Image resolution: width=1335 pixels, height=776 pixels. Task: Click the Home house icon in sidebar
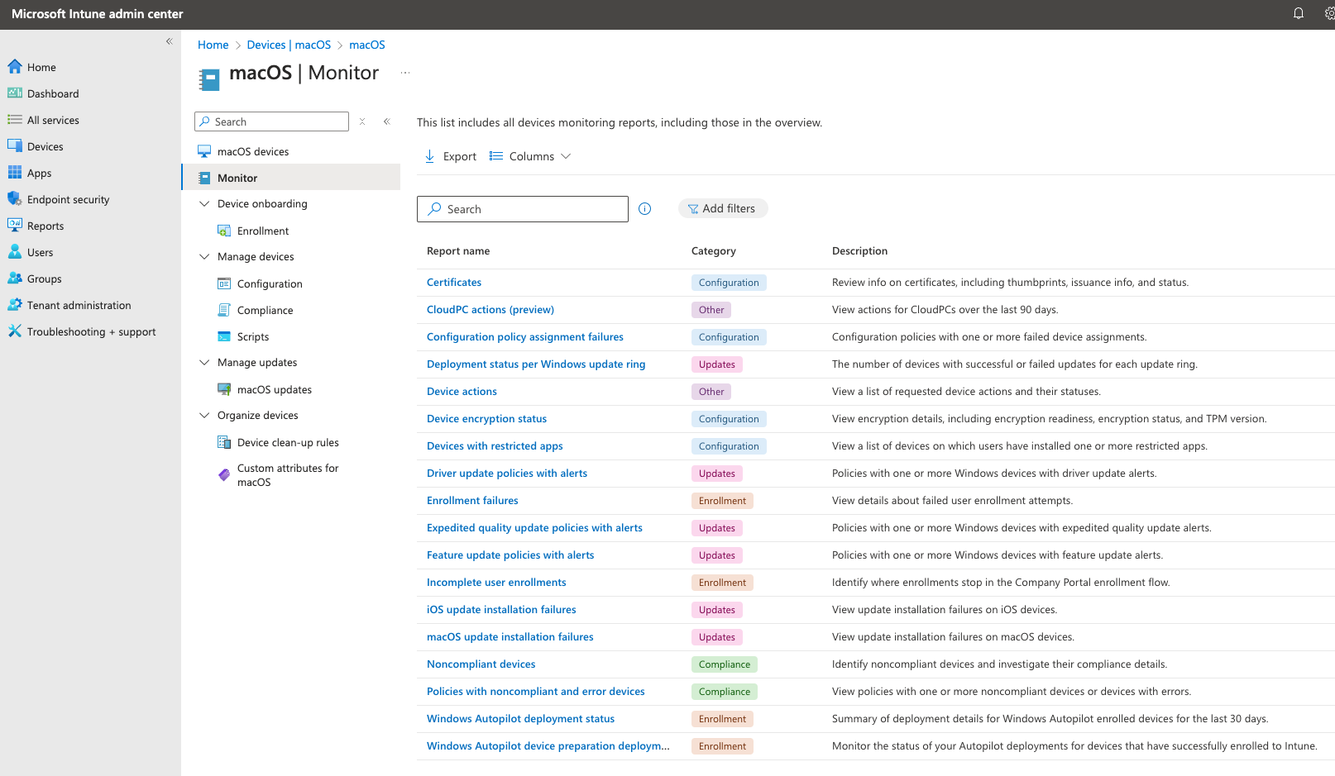pyautogui.click(x=15, y=67)
